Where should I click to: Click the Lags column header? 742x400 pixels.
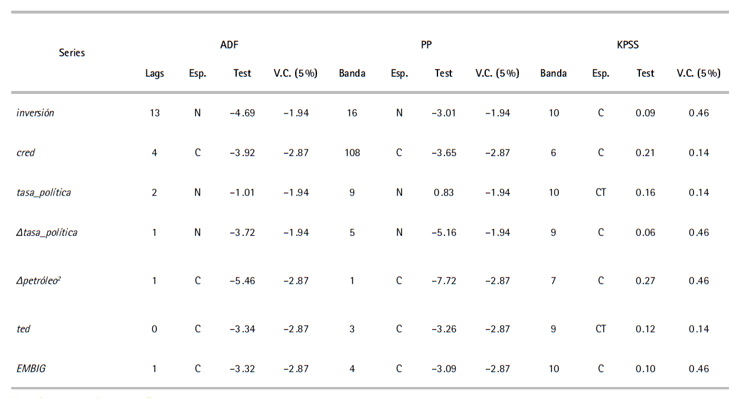(155, 73)
